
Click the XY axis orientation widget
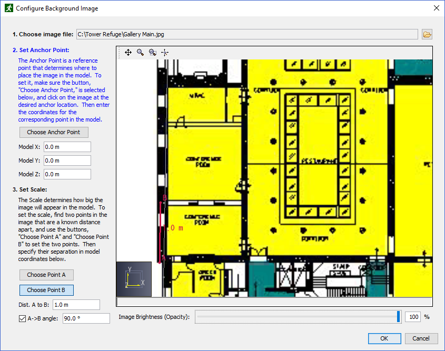pos(134,279)
